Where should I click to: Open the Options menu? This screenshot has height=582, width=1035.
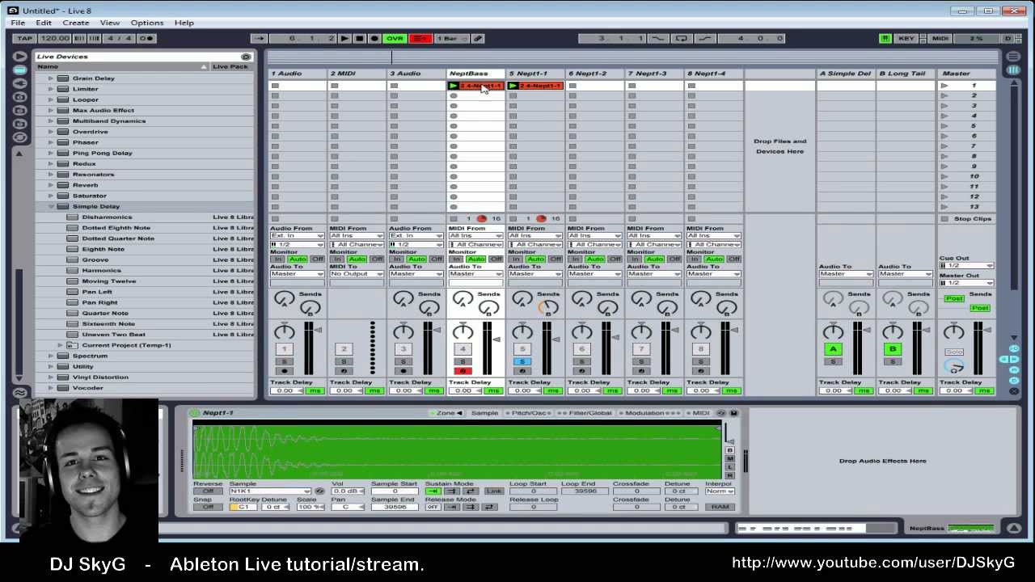147,23
